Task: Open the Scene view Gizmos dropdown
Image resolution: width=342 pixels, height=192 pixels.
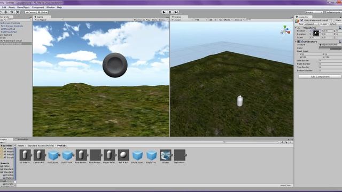Action: pos(239,20)
